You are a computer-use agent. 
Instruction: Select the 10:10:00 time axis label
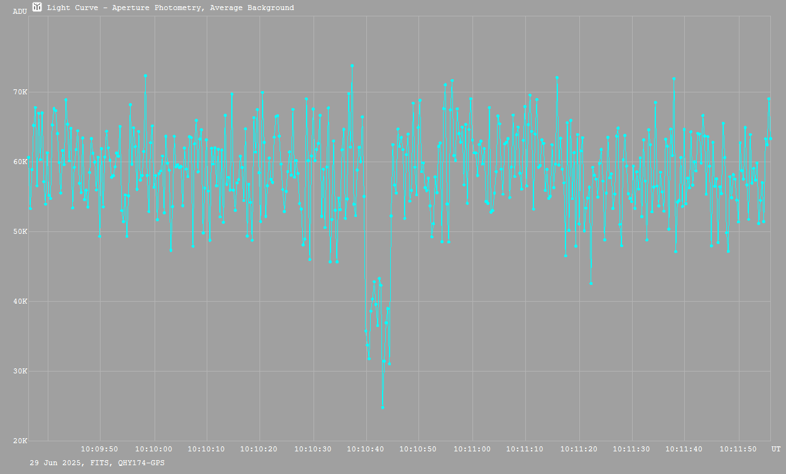[153, 449]
